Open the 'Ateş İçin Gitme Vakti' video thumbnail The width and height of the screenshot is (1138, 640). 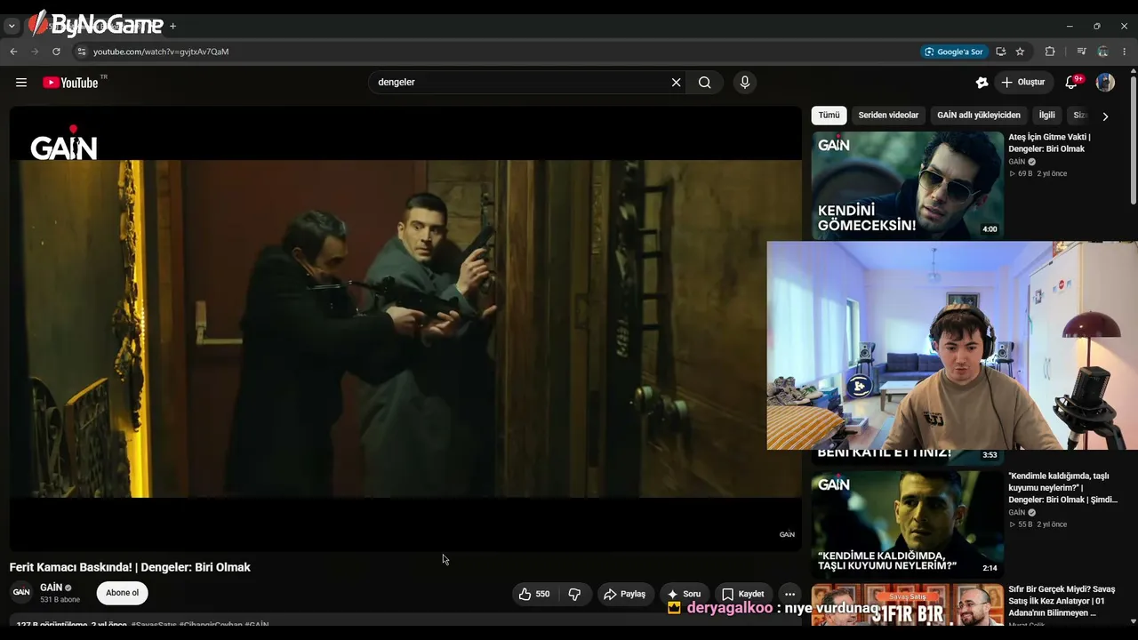(x=908, y=185)
